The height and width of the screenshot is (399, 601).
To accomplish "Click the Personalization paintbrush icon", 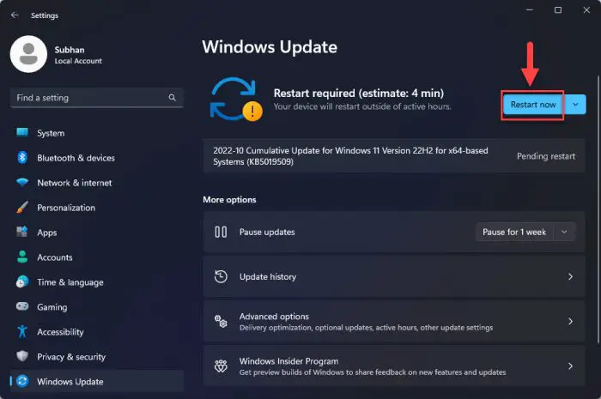I will point(22,207).
